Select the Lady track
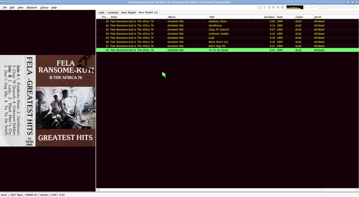The height and width of the screenshot is (197, 359). [227, 38]
